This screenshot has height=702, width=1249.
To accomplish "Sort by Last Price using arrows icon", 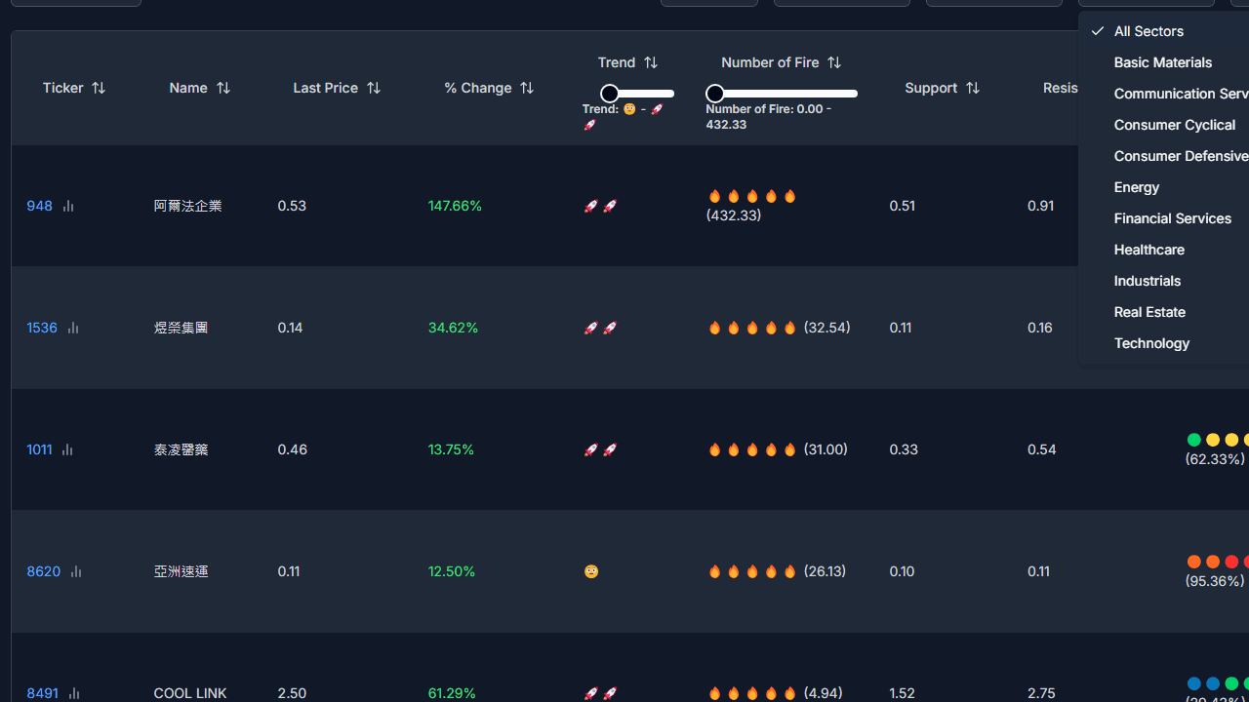I will [x=374, y=88].
